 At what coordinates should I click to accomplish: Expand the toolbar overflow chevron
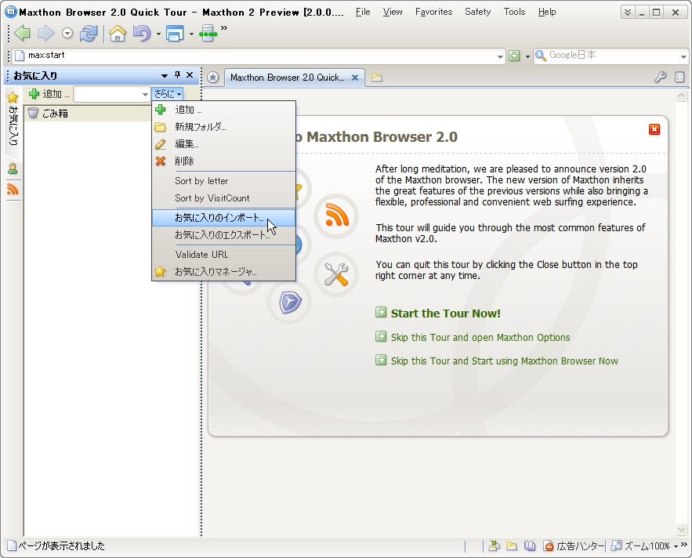[x=224, y=28]
